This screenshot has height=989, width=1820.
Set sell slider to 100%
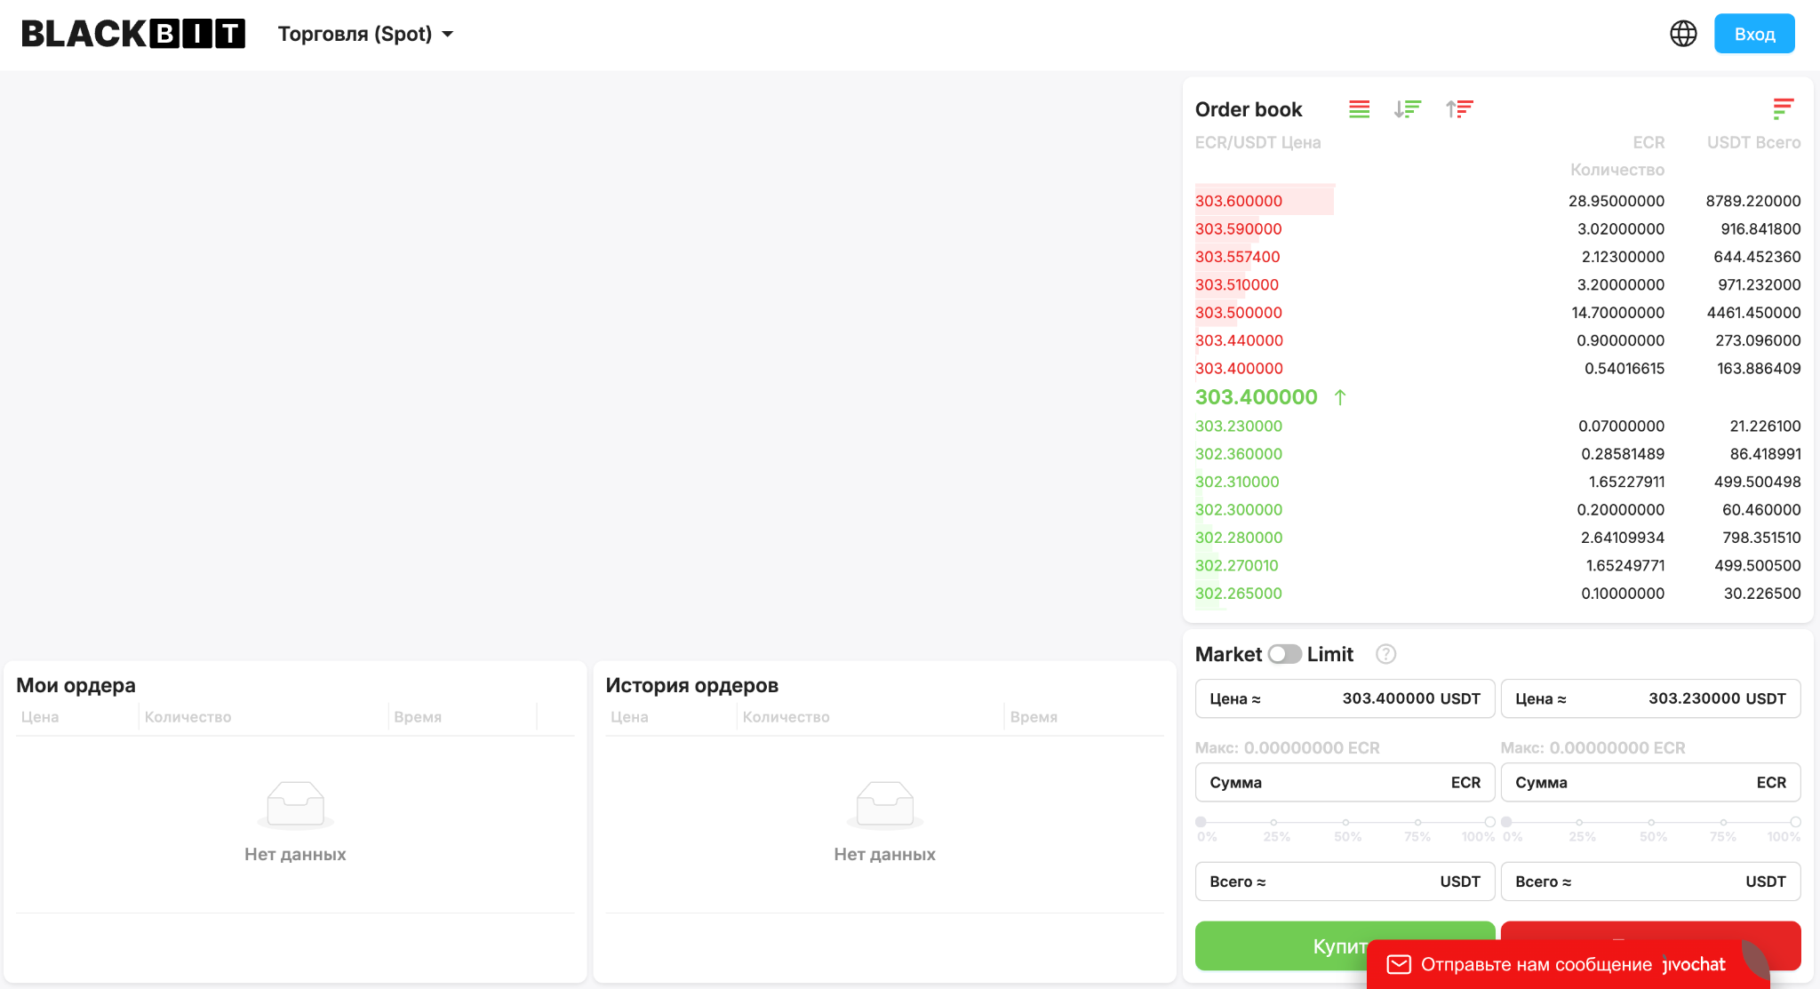[1796, 822]
